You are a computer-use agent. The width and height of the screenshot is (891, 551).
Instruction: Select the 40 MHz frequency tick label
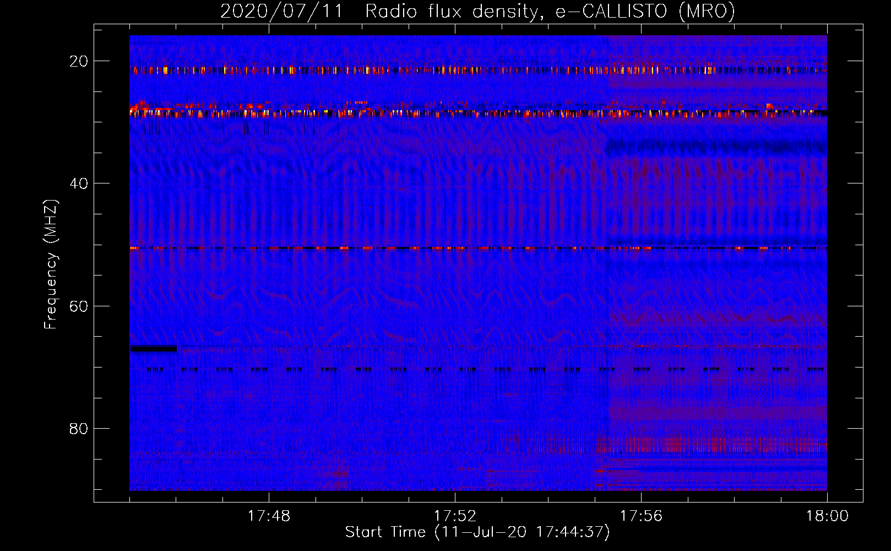pyautogui.click(x=79, y=183)
